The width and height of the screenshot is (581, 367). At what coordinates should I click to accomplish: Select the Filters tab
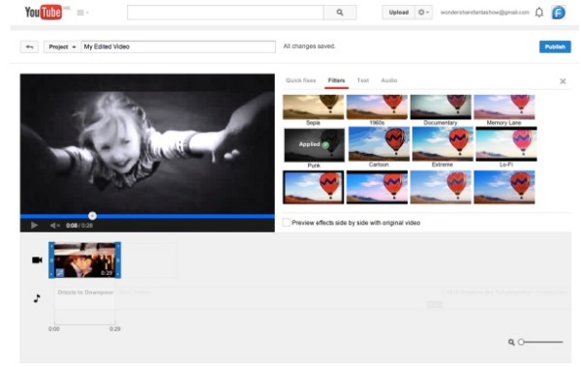pyautogui.click(x=336, y=80)
